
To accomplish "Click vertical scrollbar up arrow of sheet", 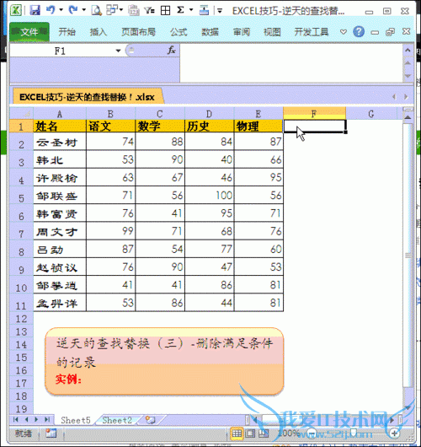I will (408, 117).
